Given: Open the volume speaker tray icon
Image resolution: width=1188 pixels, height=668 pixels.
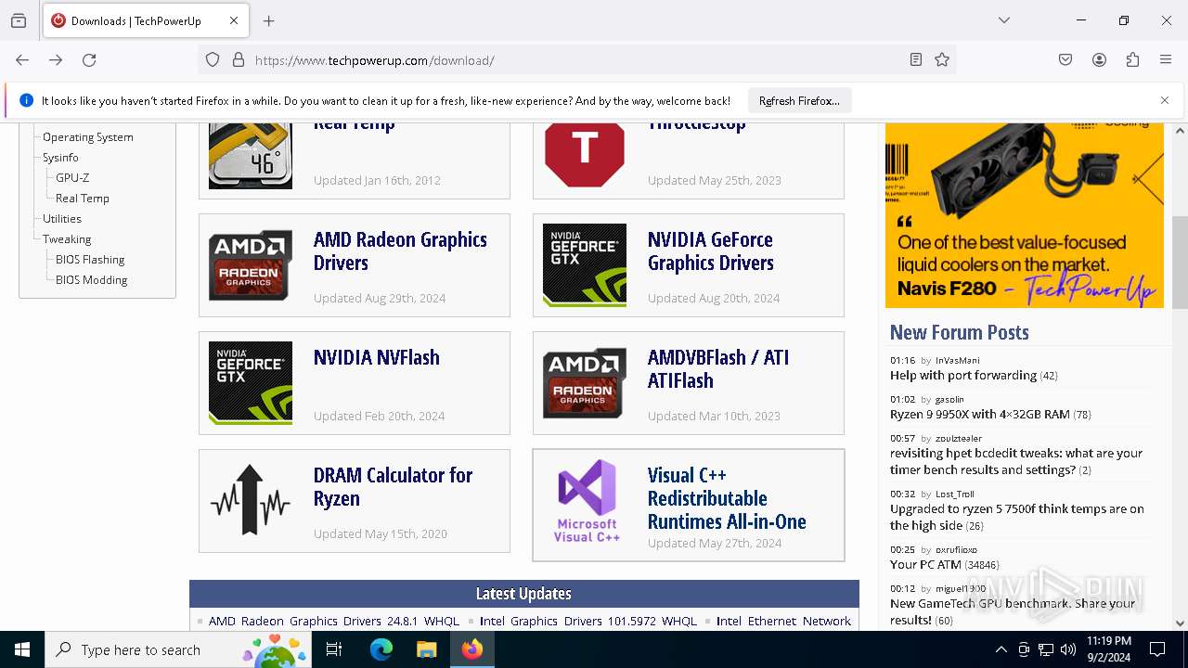Looking at the screenshot, I should (1068, 649).
